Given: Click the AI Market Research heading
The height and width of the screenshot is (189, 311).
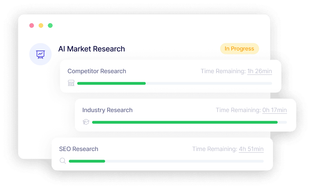Looking at the screenshot, I should [x=91, y=49].
